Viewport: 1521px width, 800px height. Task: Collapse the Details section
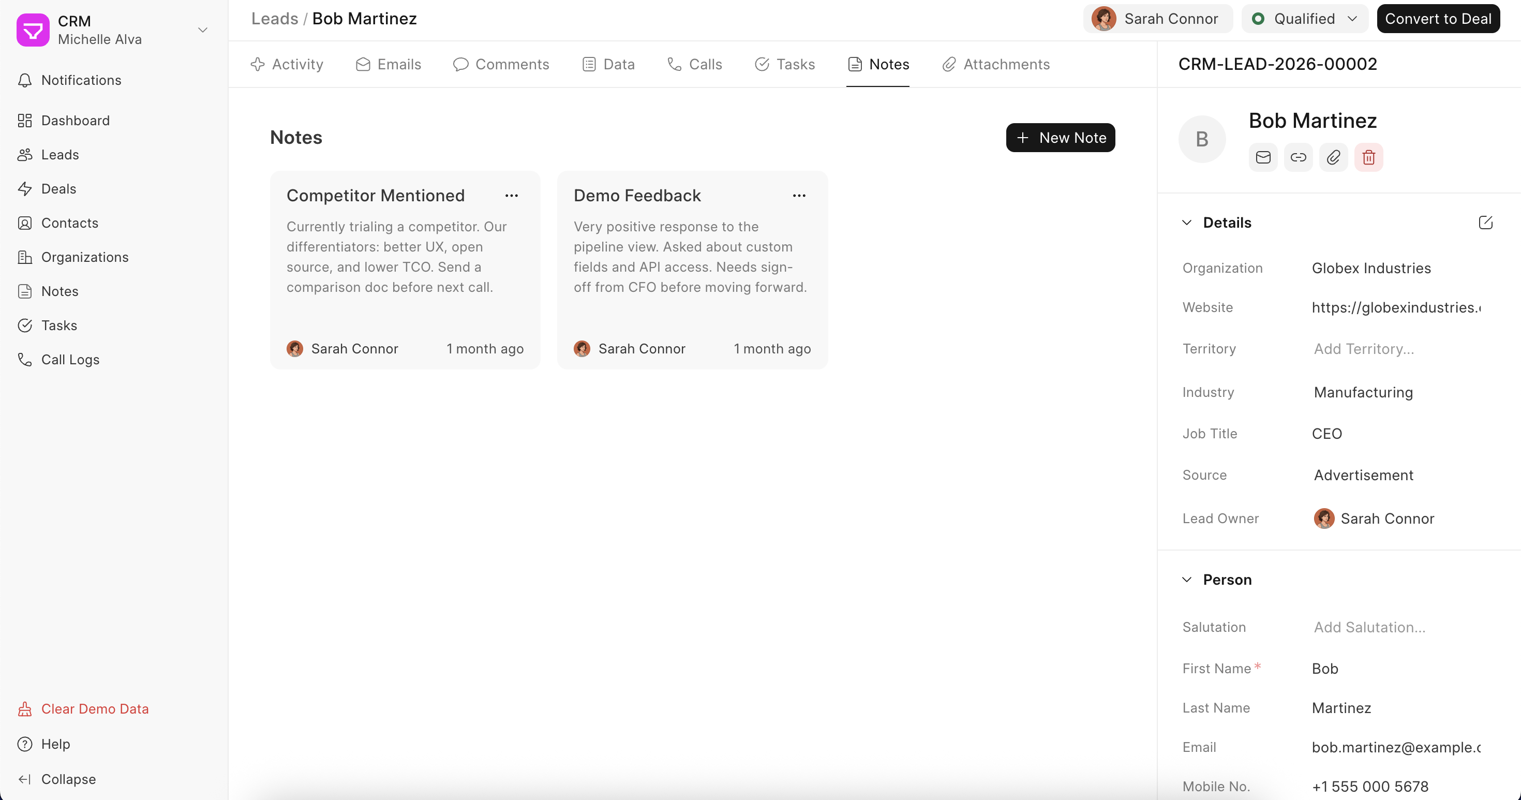point(1187,223)
